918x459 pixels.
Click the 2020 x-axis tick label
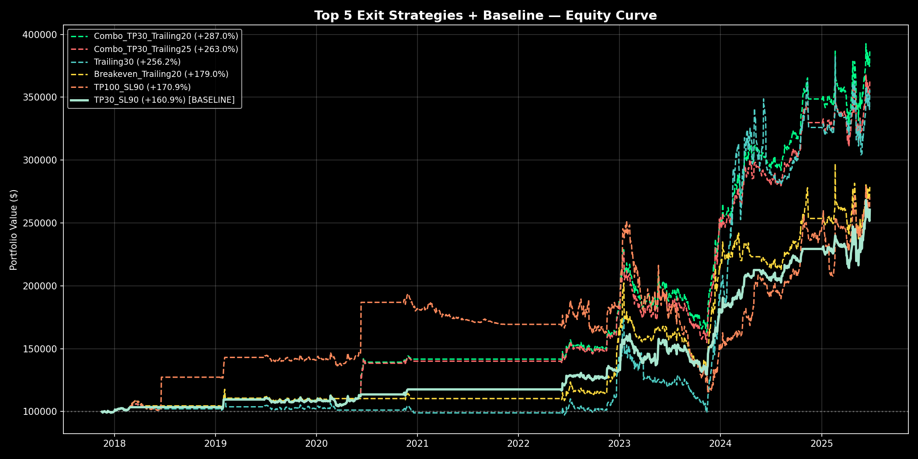(x=316, y=444)
